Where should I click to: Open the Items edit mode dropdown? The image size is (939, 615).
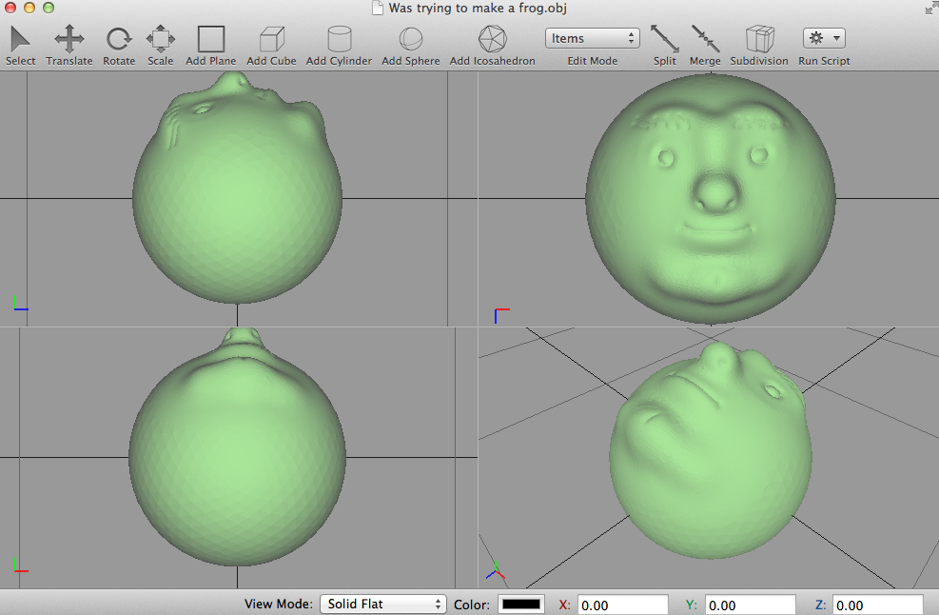tap(593, 38)
